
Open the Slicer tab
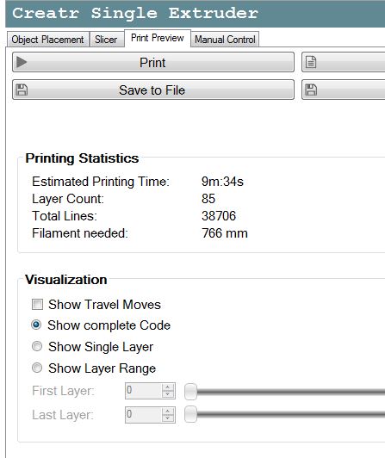(106, 40)
